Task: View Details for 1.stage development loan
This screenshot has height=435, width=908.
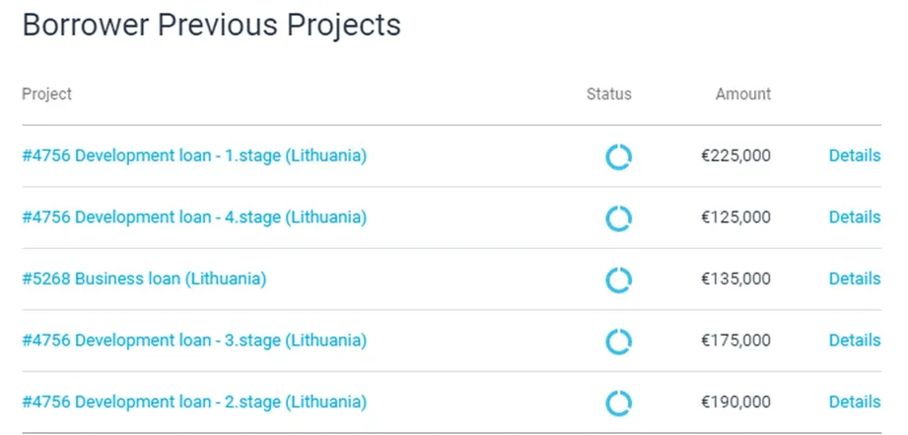Action: 855,155
